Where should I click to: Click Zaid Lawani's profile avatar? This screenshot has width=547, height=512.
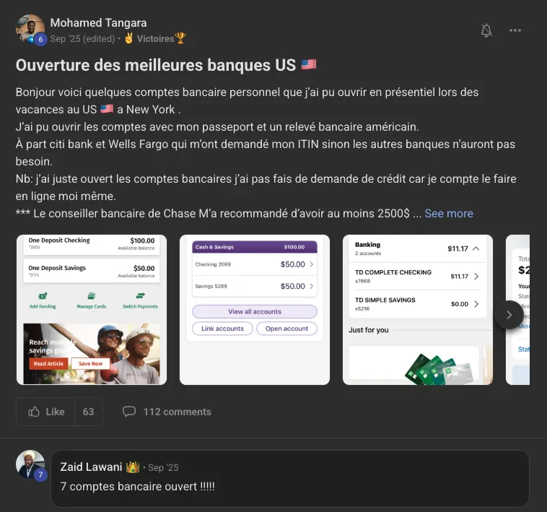point(30,464)
